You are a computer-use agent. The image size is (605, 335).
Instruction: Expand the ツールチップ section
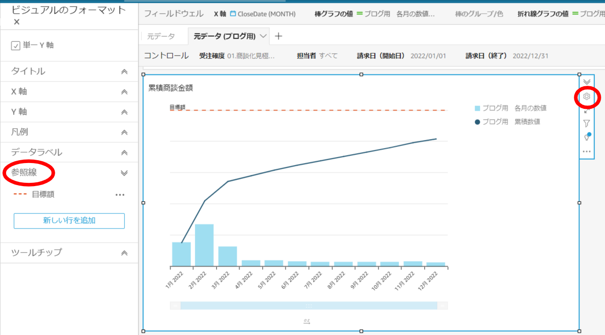124,253
